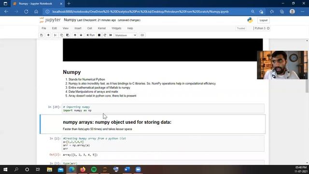Click the Python logo icon

click(250, 20)
